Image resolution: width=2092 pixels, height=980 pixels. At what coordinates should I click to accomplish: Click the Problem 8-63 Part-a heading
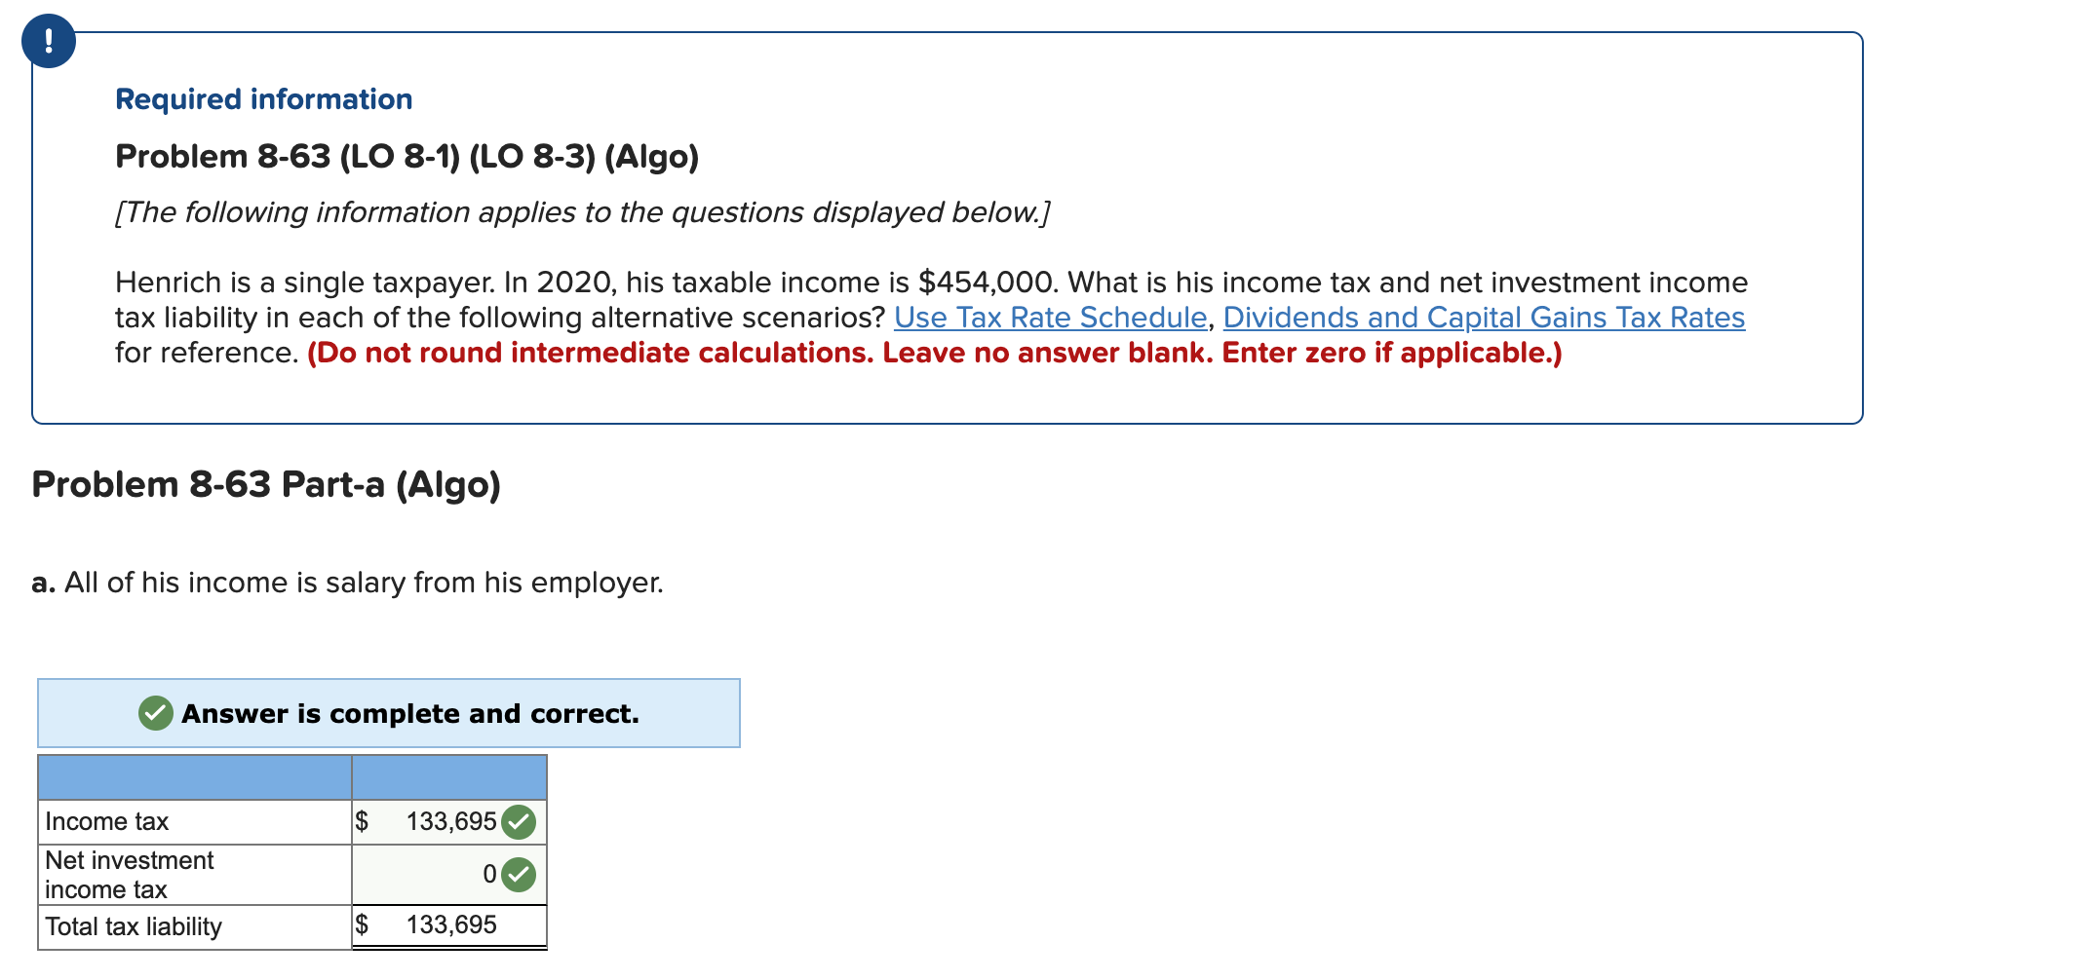[x=266, y=484]
